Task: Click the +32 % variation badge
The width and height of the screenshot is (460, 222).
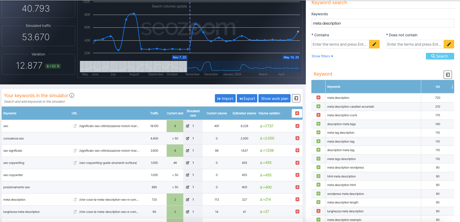Action: (x=53, y=66)
